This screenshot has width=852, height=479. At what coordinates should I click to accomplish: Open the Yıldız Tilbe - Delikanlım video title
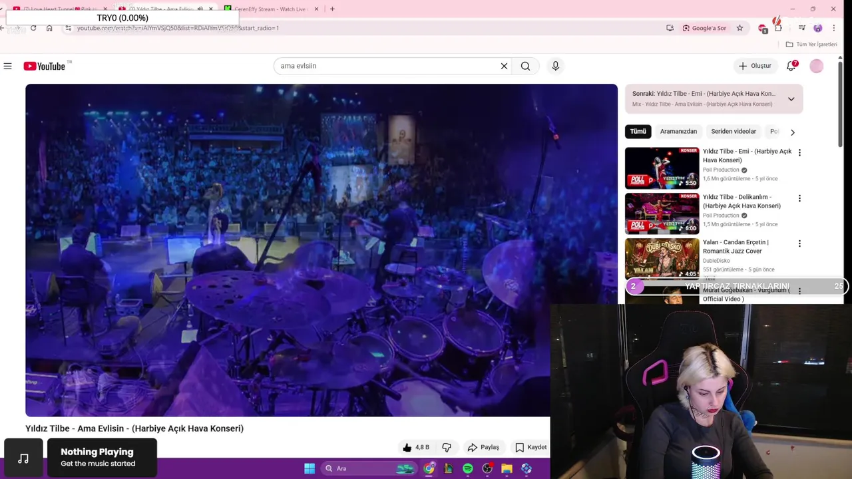[742, 202]
